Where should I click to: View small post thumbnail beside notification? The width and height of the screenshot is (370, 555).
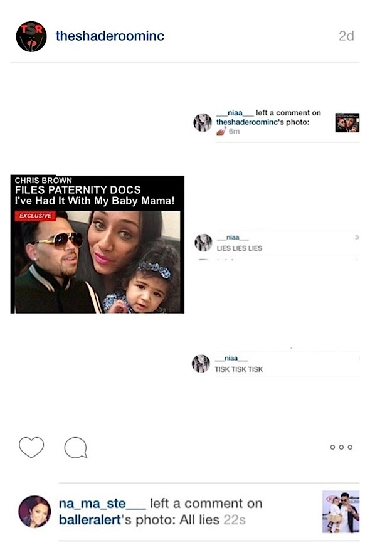click(x=347, y=123)
